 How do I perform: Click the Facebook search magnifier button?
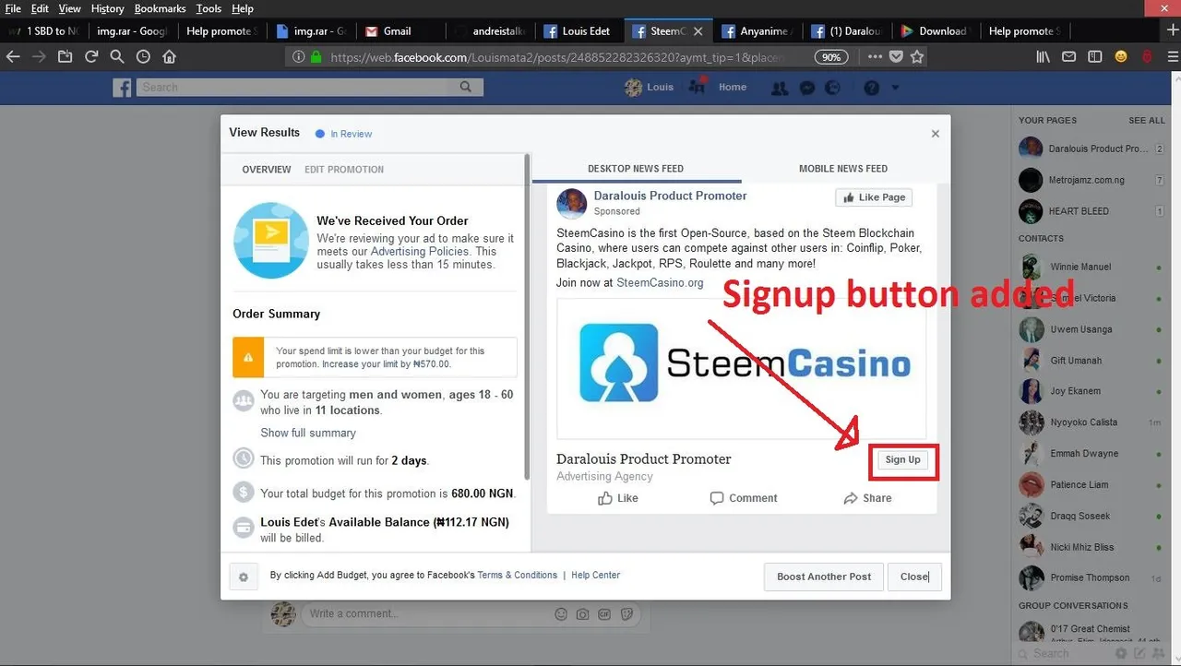point(466,87)
